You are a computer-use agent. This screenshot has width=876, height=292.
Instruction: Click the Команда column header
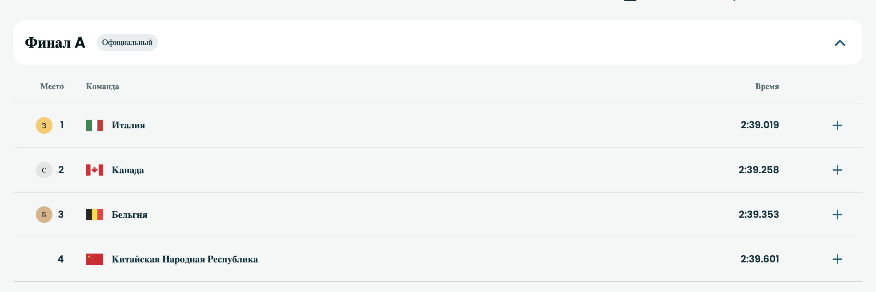[102, 86]
